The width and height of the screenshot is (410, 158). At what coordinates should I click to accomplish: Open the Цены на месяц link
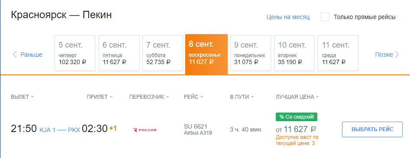click(x=288, y=17)
